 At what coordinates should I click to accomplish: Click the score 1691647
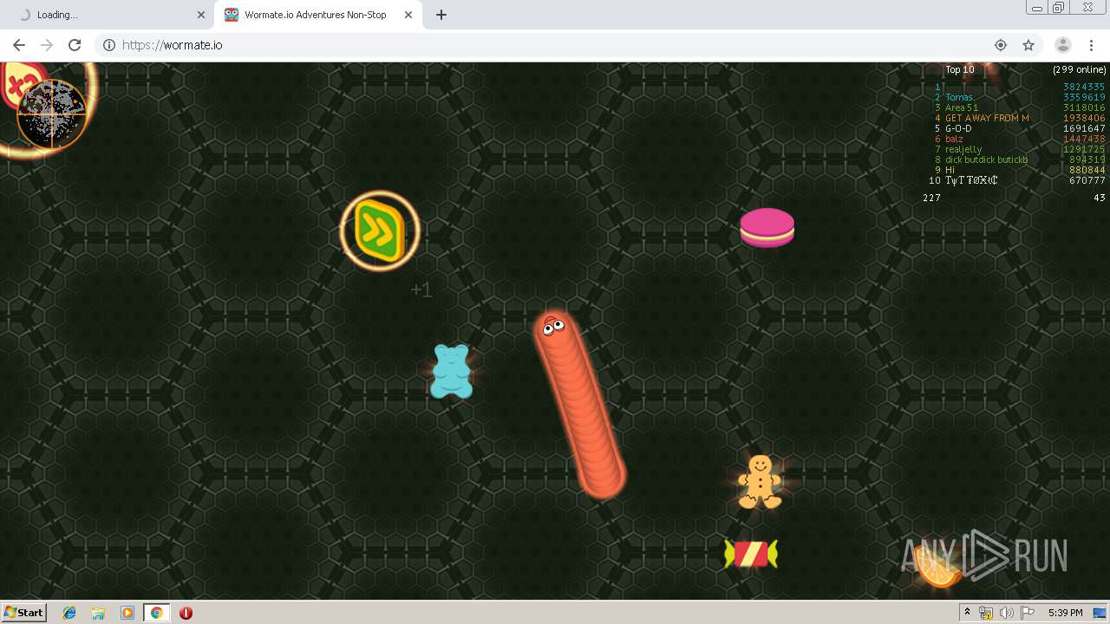point(1084,128)
